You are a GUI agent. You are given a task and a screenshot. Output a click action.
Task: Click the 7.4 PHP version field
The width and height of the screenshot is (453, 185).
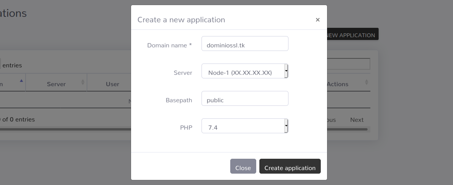pos(245,126)
